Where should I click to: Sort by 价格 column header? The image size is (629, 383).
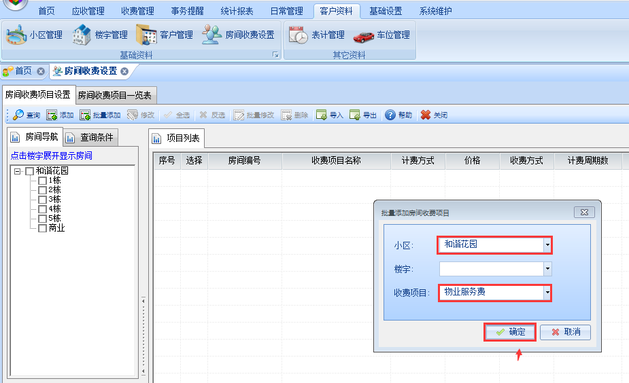(472, 161)
